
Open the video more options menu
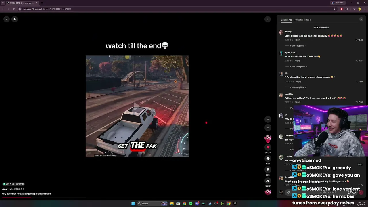pos(268,19)
